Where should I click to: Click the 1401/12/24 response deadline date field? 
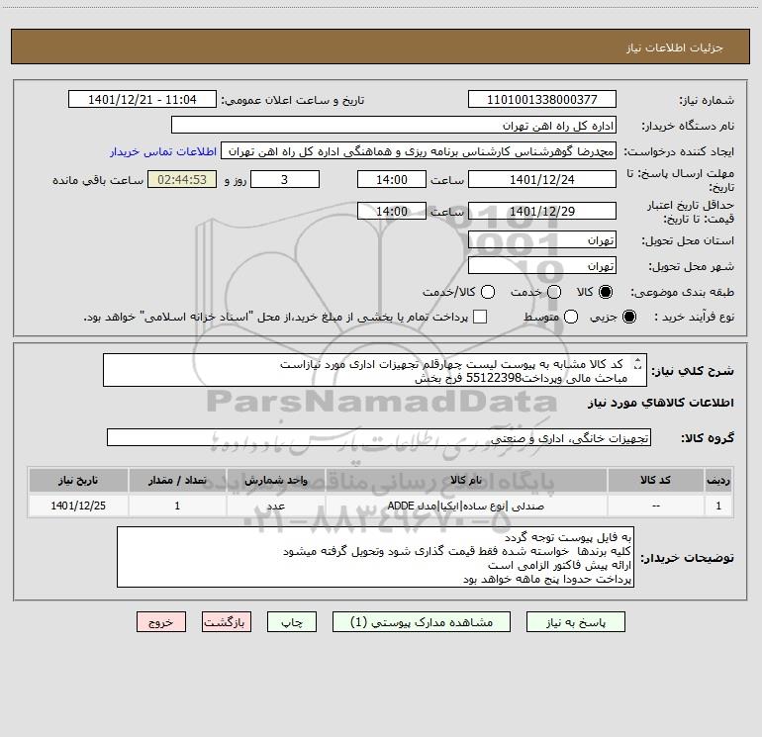(542, 179)
